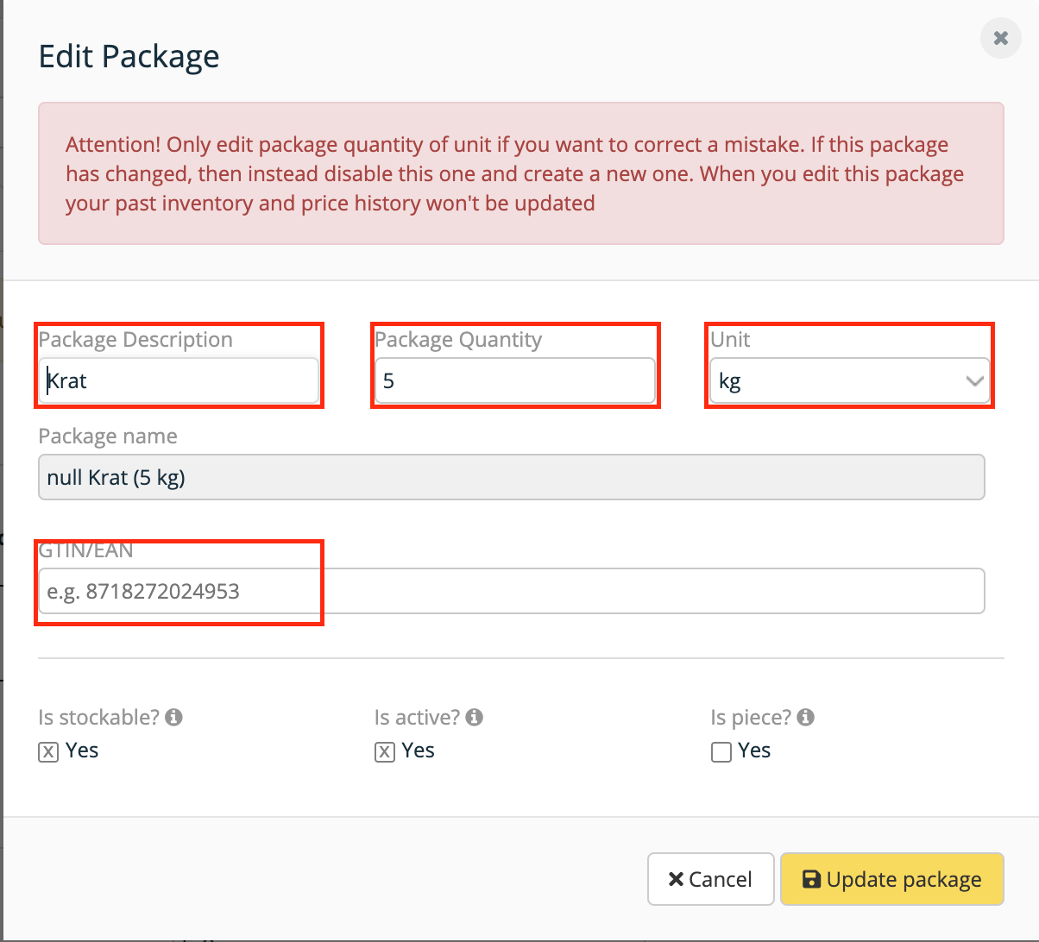
Task: Click the grayed-out Package name field
Action: pyautogui.click(x=511, y=476)
